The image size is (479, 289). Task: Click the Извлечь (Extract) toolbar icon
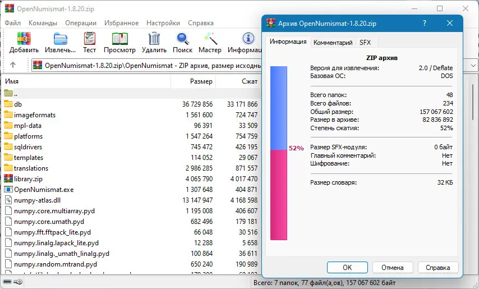[60, 39]
